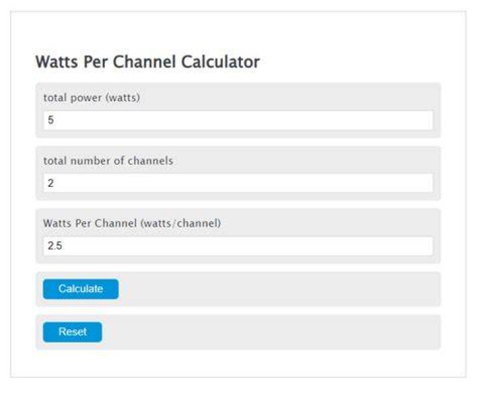Focus the total power (watts) input field

coord(238,120)
